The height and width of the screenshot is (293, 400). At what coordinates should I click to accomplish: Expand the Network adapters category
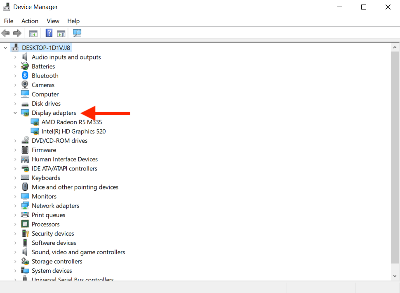pyautogui.click(x=15, y=206)
